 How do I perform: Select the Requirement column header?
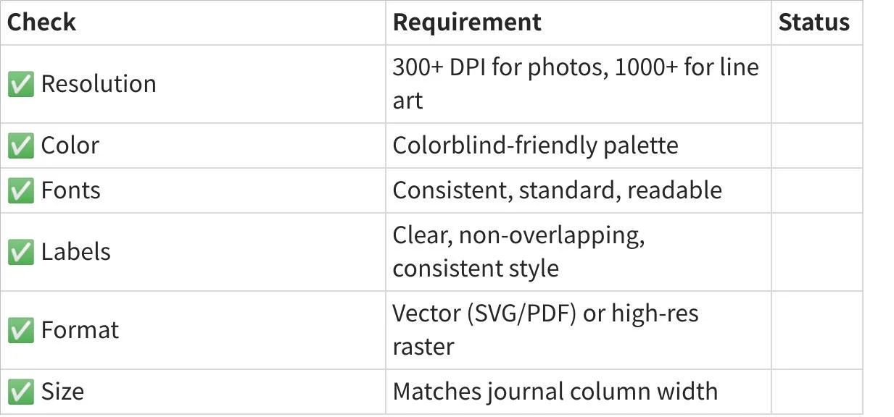pyautogui.click(x=467, y=22)
